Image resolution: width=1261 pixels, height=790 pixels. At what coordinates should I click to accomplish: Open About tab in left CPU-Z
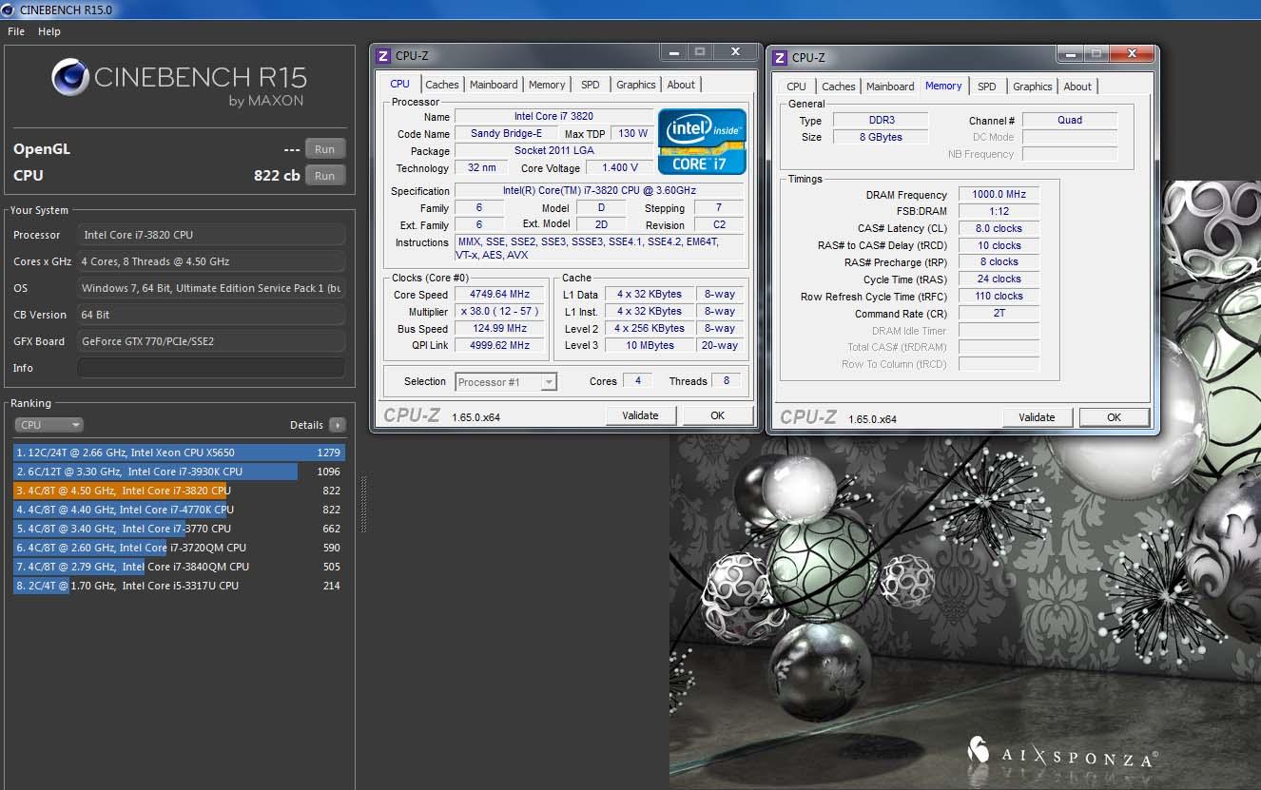pos(681,85)
